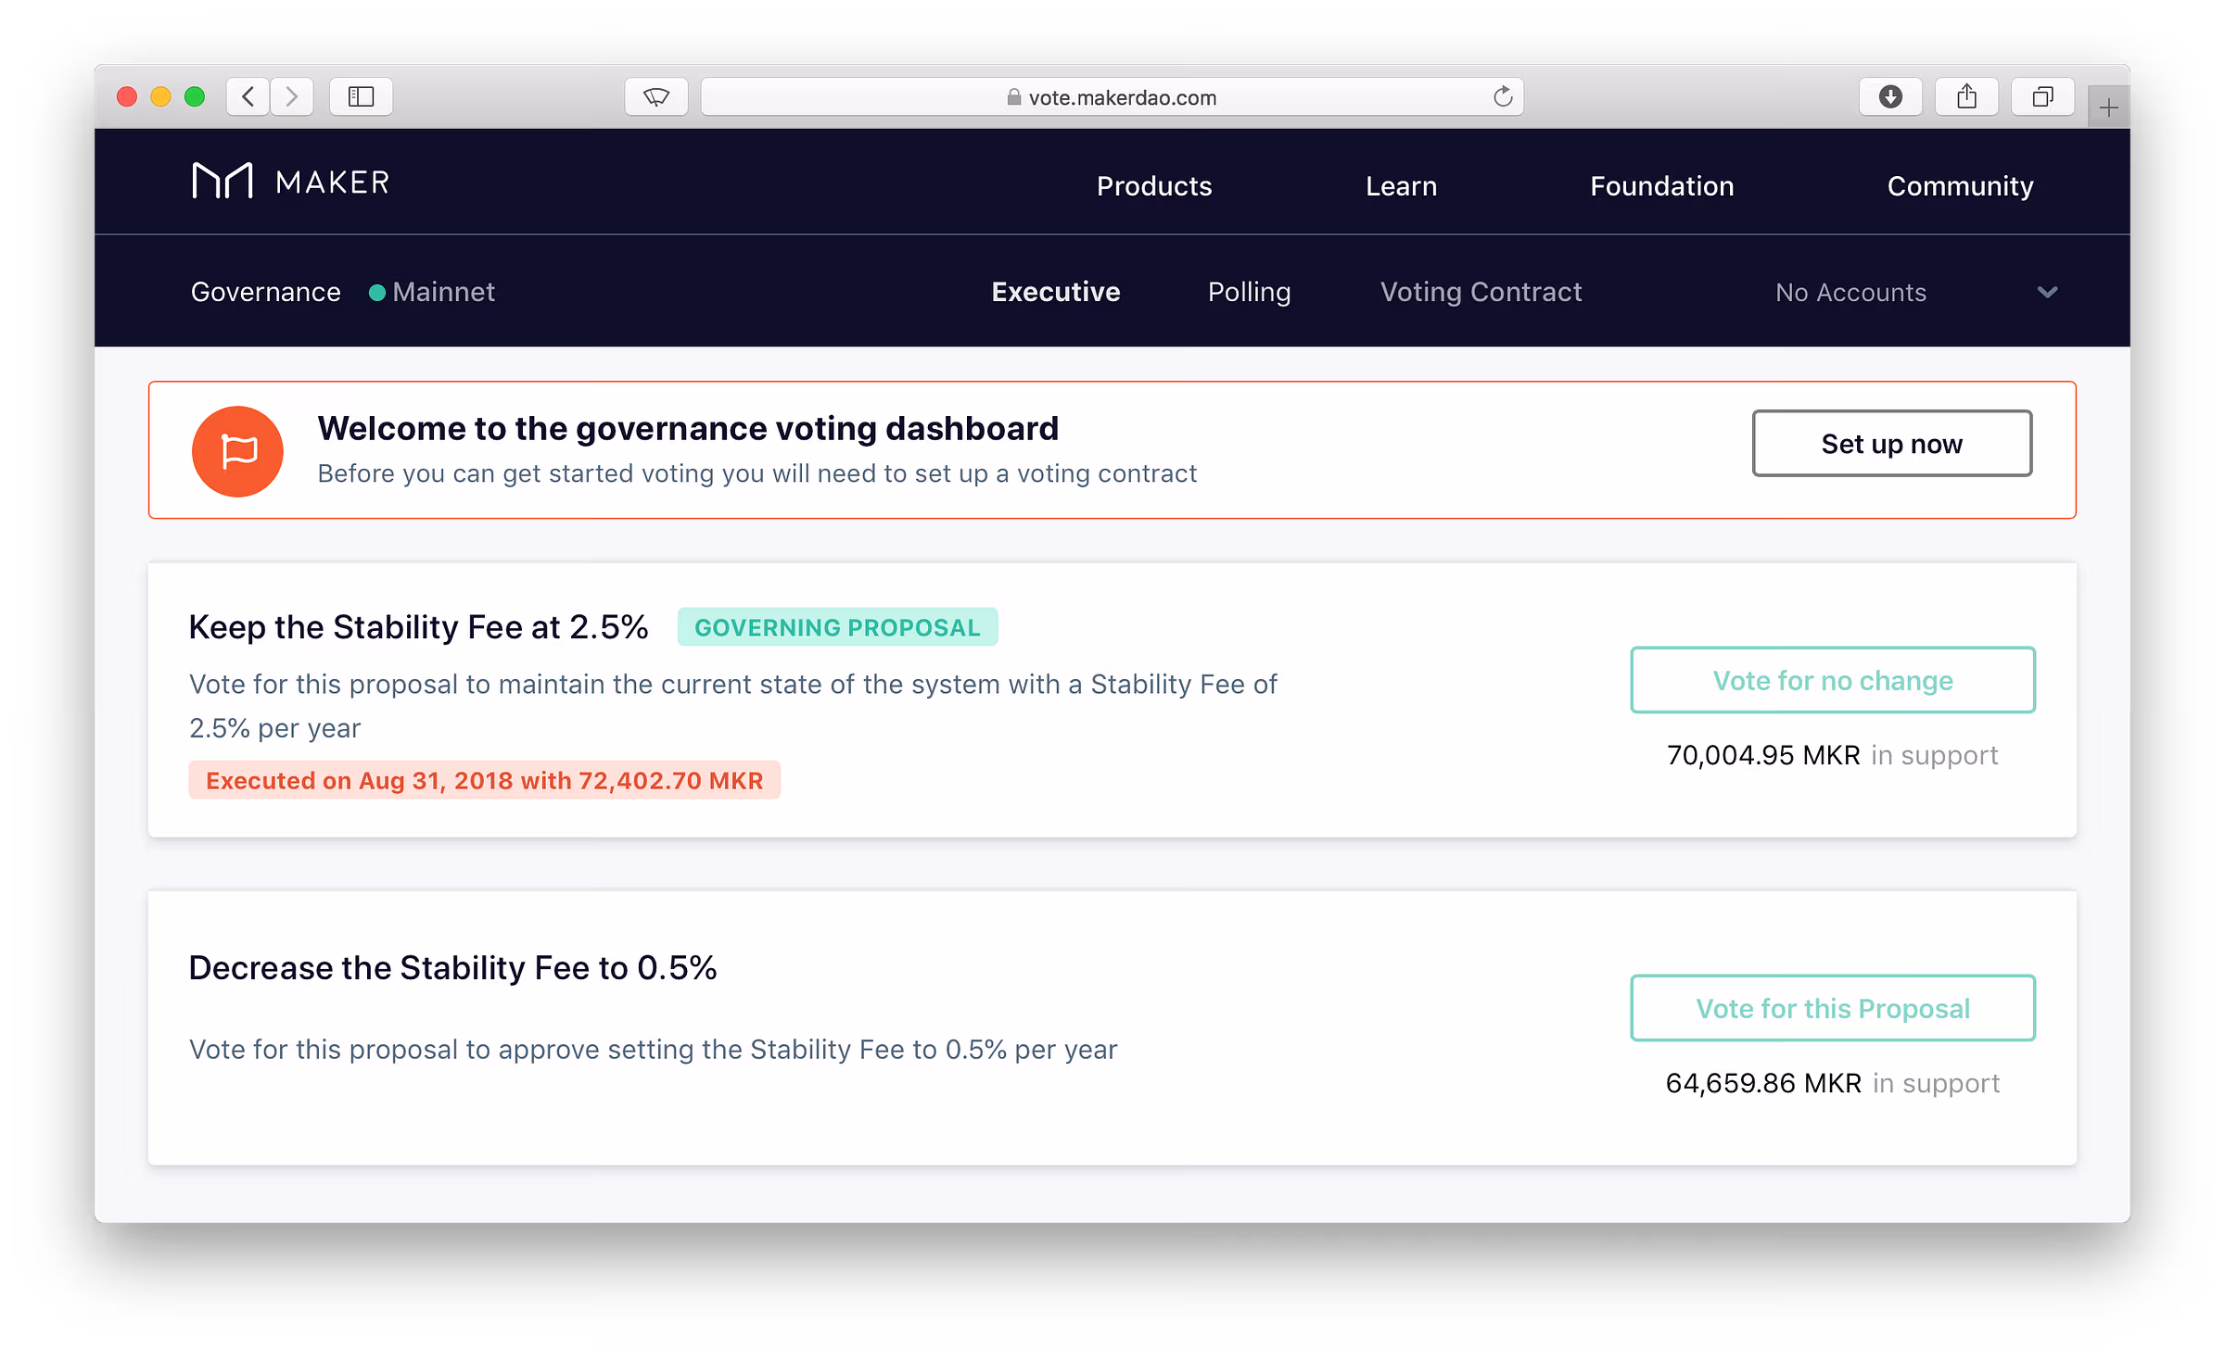This screenshot has width=2225, height=1348.
Task: Reload the page with the refresh icon
Action: click(x=1503, y=96)
